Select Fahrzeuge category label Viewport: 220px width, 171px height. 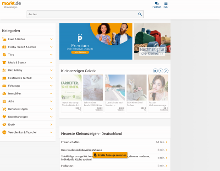(x=14, y=86)
